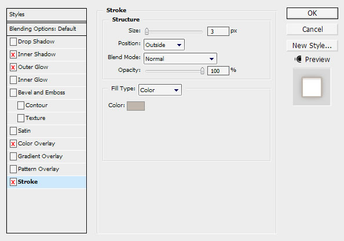Viewport: 344px width, 241px height.
Task: Select the Drop Shadow style label
Action: tap(36, 42)
